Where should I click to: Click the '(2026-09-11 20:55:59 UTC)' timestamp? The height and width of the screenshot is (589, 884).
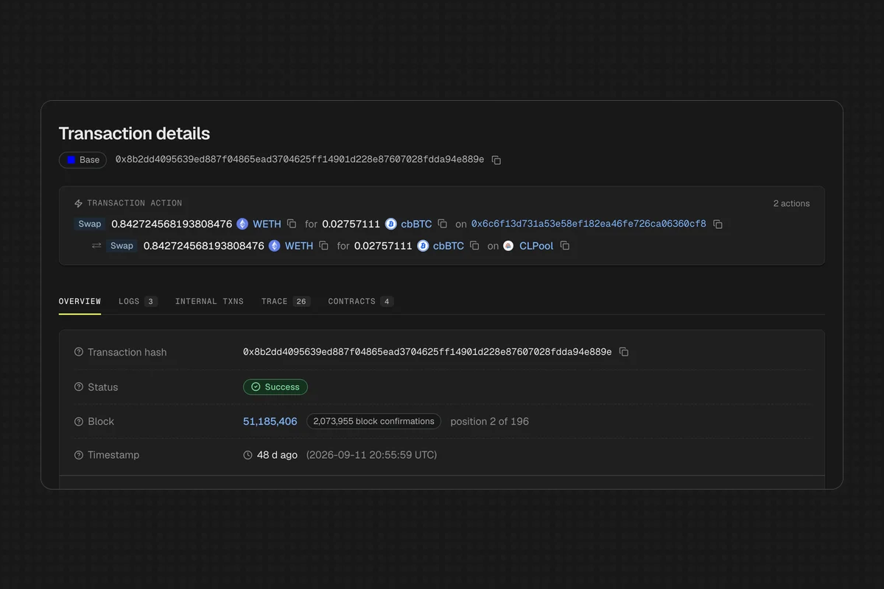(x=371, y=455)
